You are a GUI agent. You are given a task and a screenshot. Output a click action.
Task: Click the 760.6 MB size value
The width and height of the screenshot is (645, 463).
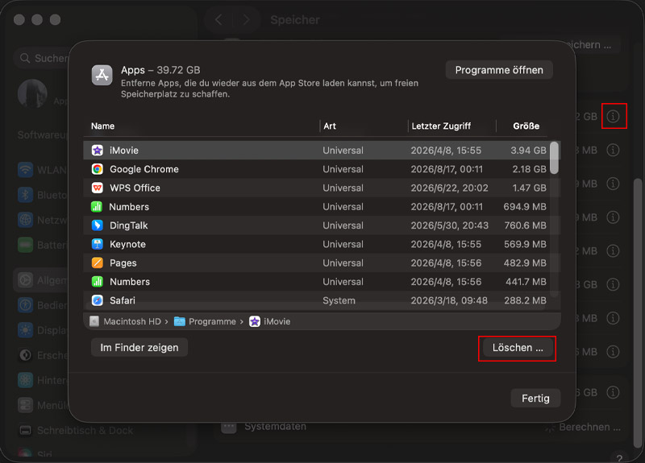click(526, 225)
